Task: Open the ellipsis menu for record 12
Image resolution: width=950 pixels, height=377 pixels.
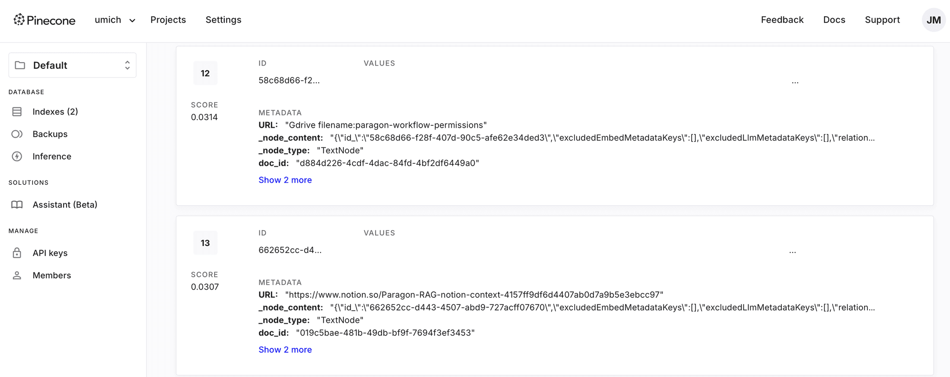Action: point(795,82)
